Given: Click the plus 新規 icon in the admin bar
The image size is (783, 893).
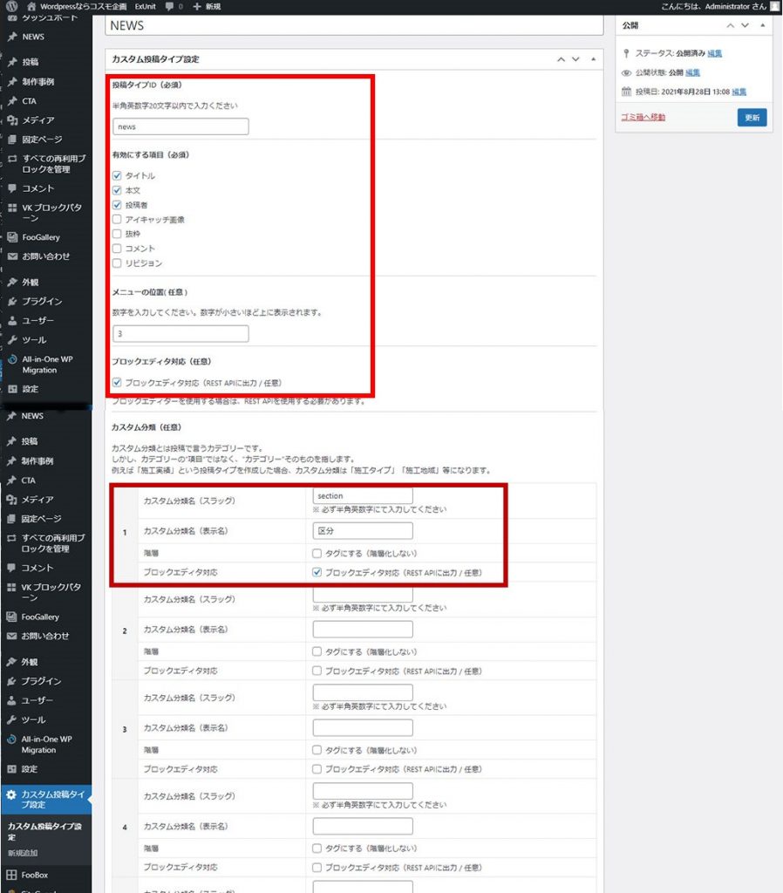Looking at the screenshot, I should (197, 6).
